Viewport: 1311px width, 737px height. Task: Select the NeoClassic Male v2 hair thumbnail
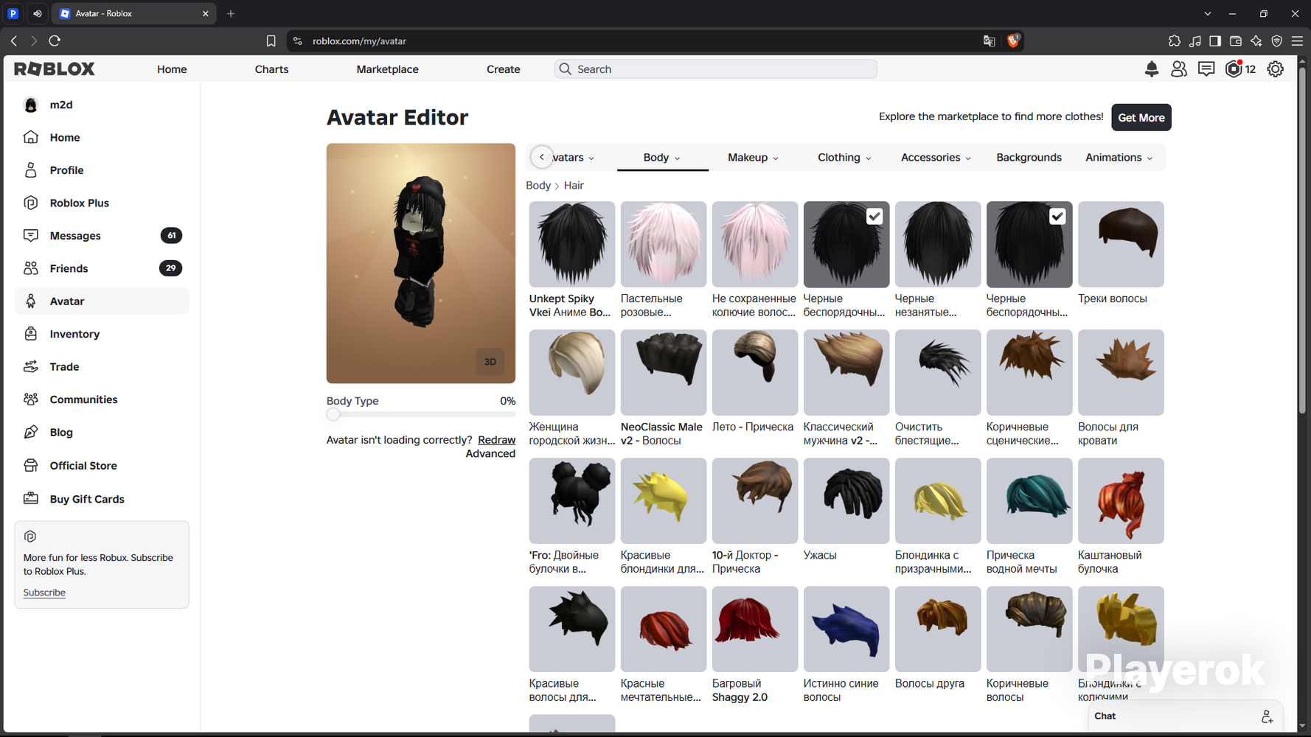(664, 373)
